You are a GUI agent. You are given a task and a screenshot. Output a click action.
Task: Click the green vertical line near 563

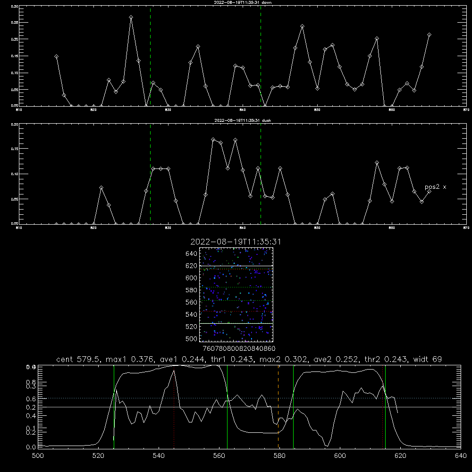[x=228, y=406]
